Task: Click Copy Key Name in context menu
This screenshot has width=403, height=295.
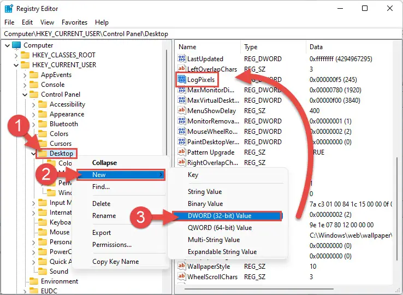Action: [115, 262]
